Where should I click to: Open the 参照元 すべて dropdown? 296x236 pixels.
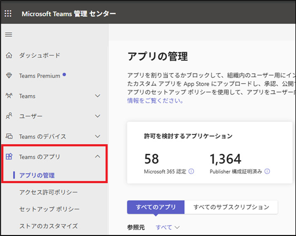[x=168, y=227]
